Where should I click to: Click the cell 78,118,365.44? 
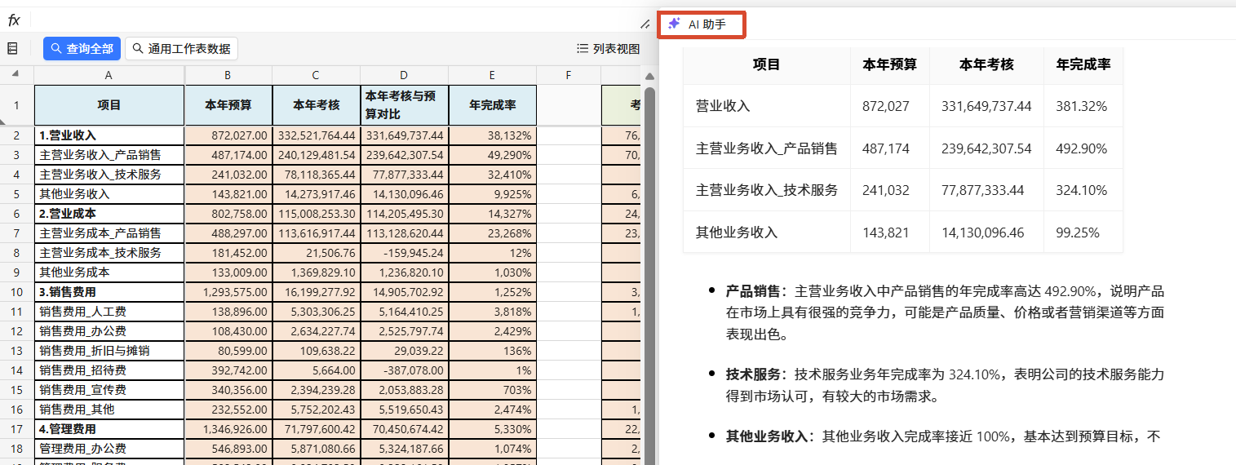[316, 175]
